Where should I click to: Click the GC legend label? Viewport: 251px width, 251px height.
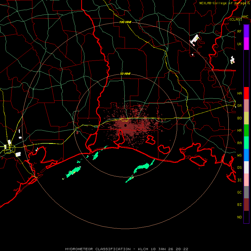click(x=239, y=192)
